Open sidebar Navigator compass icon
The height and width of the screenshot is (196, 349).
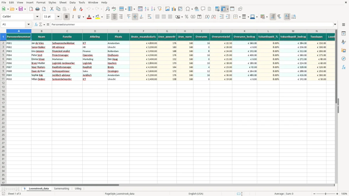343,59
